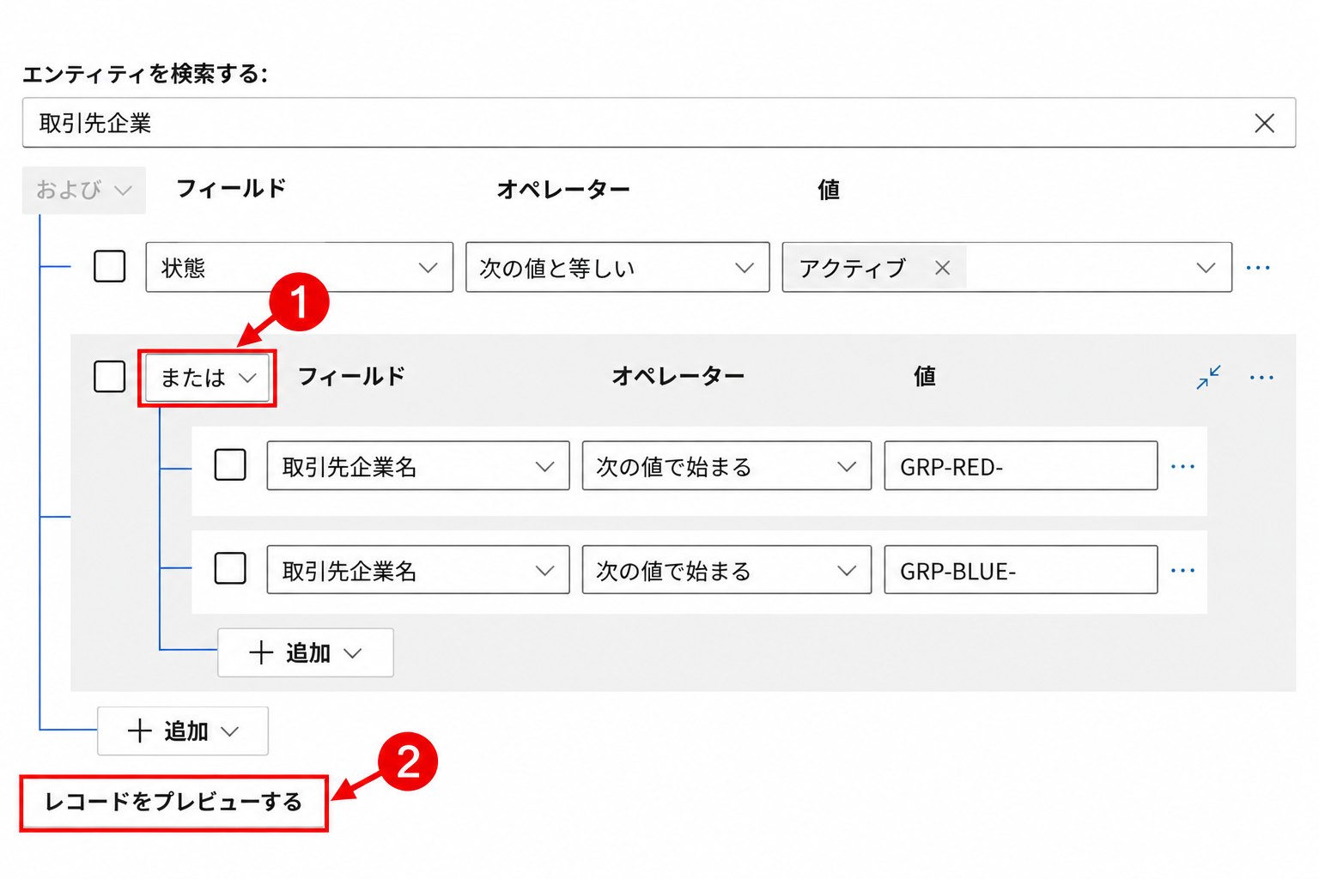
Task: Click the GRP-BLUE- value input field
Action: [1021, 569]
